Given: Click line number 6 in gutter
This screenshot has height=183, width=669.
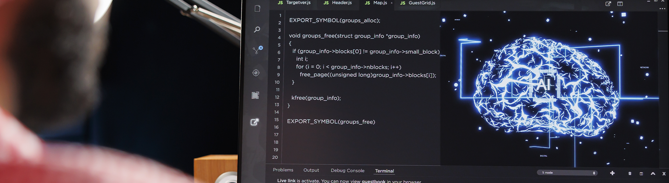Looking at the screenshot, I should 279,52.
